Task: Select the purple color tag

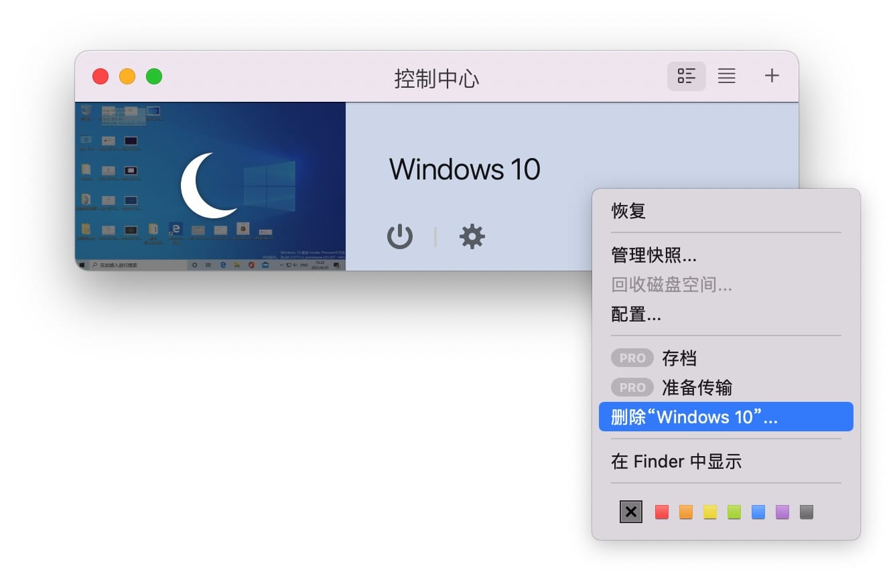Action: pyautogui.click(x=782, y=512)
